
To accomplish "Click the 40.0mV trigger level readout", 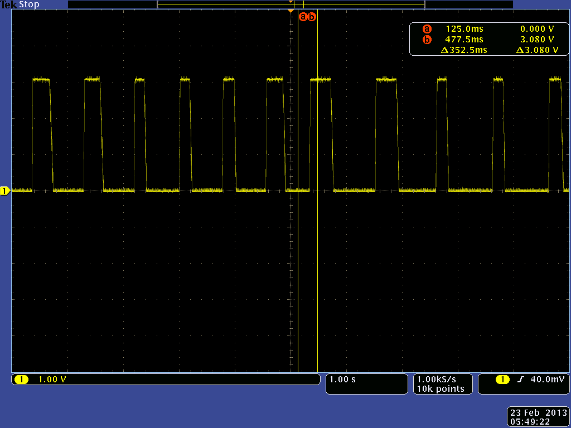I will coord(547,380).
